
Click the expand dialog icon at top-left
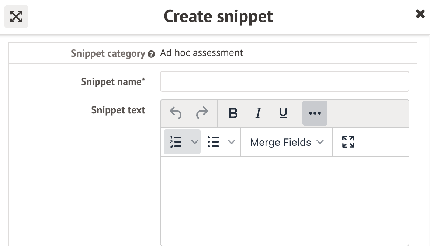pos(16,17)
